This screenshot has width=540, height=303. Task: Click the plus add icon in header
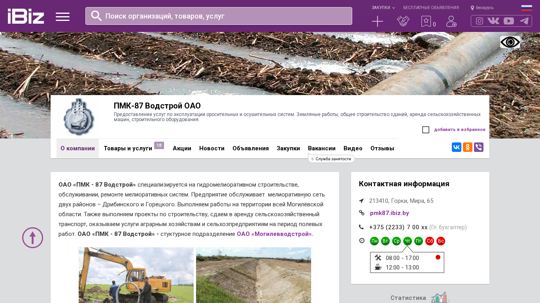(378, 21)
